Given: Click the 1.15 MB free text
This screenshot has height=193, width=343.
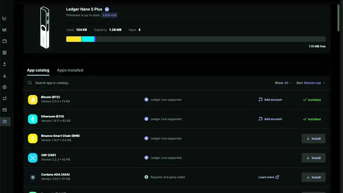Looking at the screenshot, I should (317, 46).
